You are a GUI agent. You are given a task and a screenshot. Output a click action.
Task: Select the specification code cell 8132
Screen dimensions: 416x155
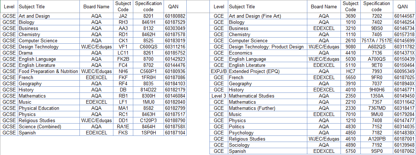click(x=148, y=29)
